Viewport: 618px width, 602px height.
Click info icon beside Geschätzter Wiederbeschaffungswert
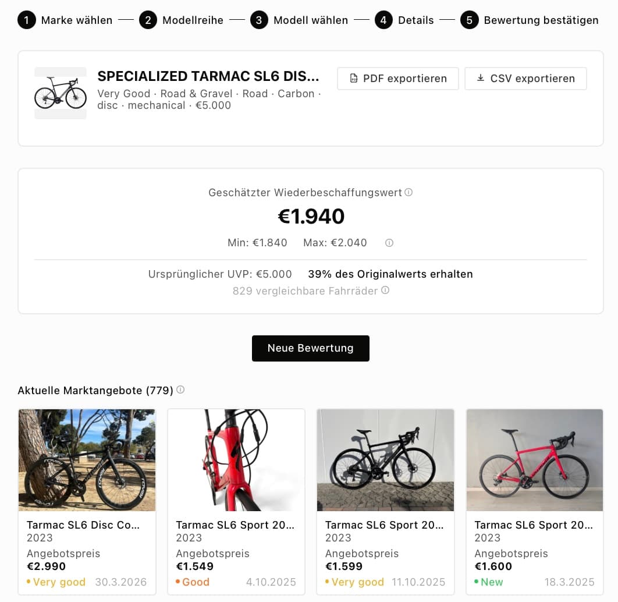point(409,192)
